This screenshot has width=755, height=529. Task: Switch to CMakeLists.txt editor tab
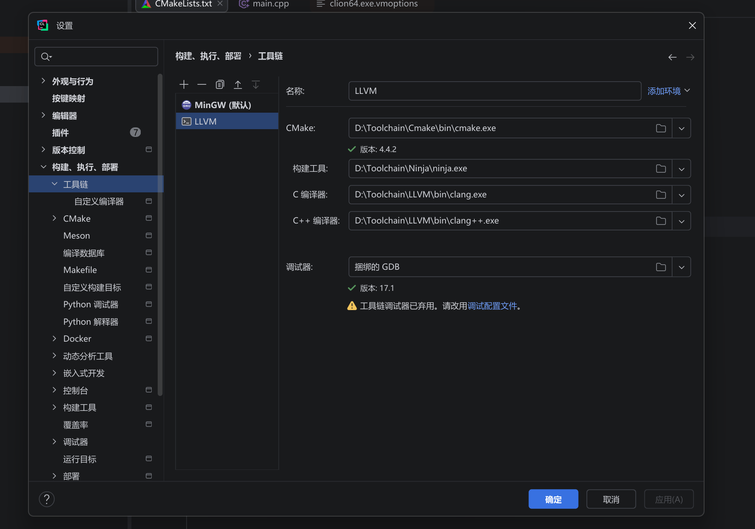click(x=182, y=4)
